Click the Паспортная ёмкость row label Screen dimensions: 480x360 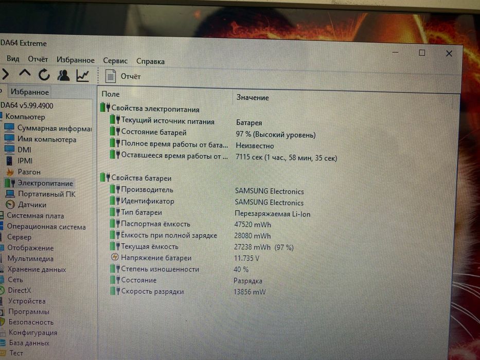pyautogui.click(x=155, y=224)
